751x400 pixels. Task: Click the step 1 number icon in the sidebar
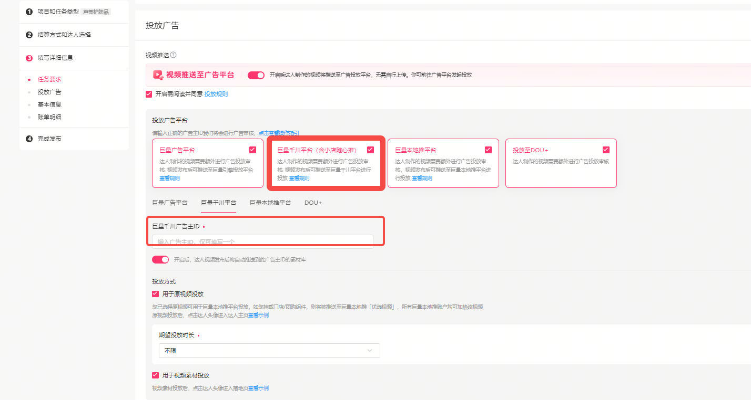(x=29, y=12)
